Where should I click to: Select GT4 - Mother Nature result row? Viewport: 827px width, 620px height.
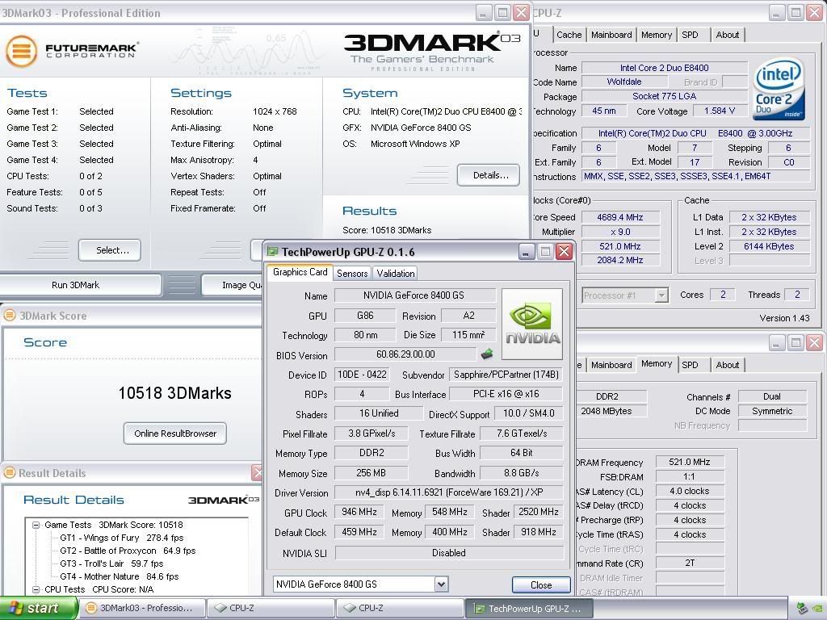(x=120, y=576)
